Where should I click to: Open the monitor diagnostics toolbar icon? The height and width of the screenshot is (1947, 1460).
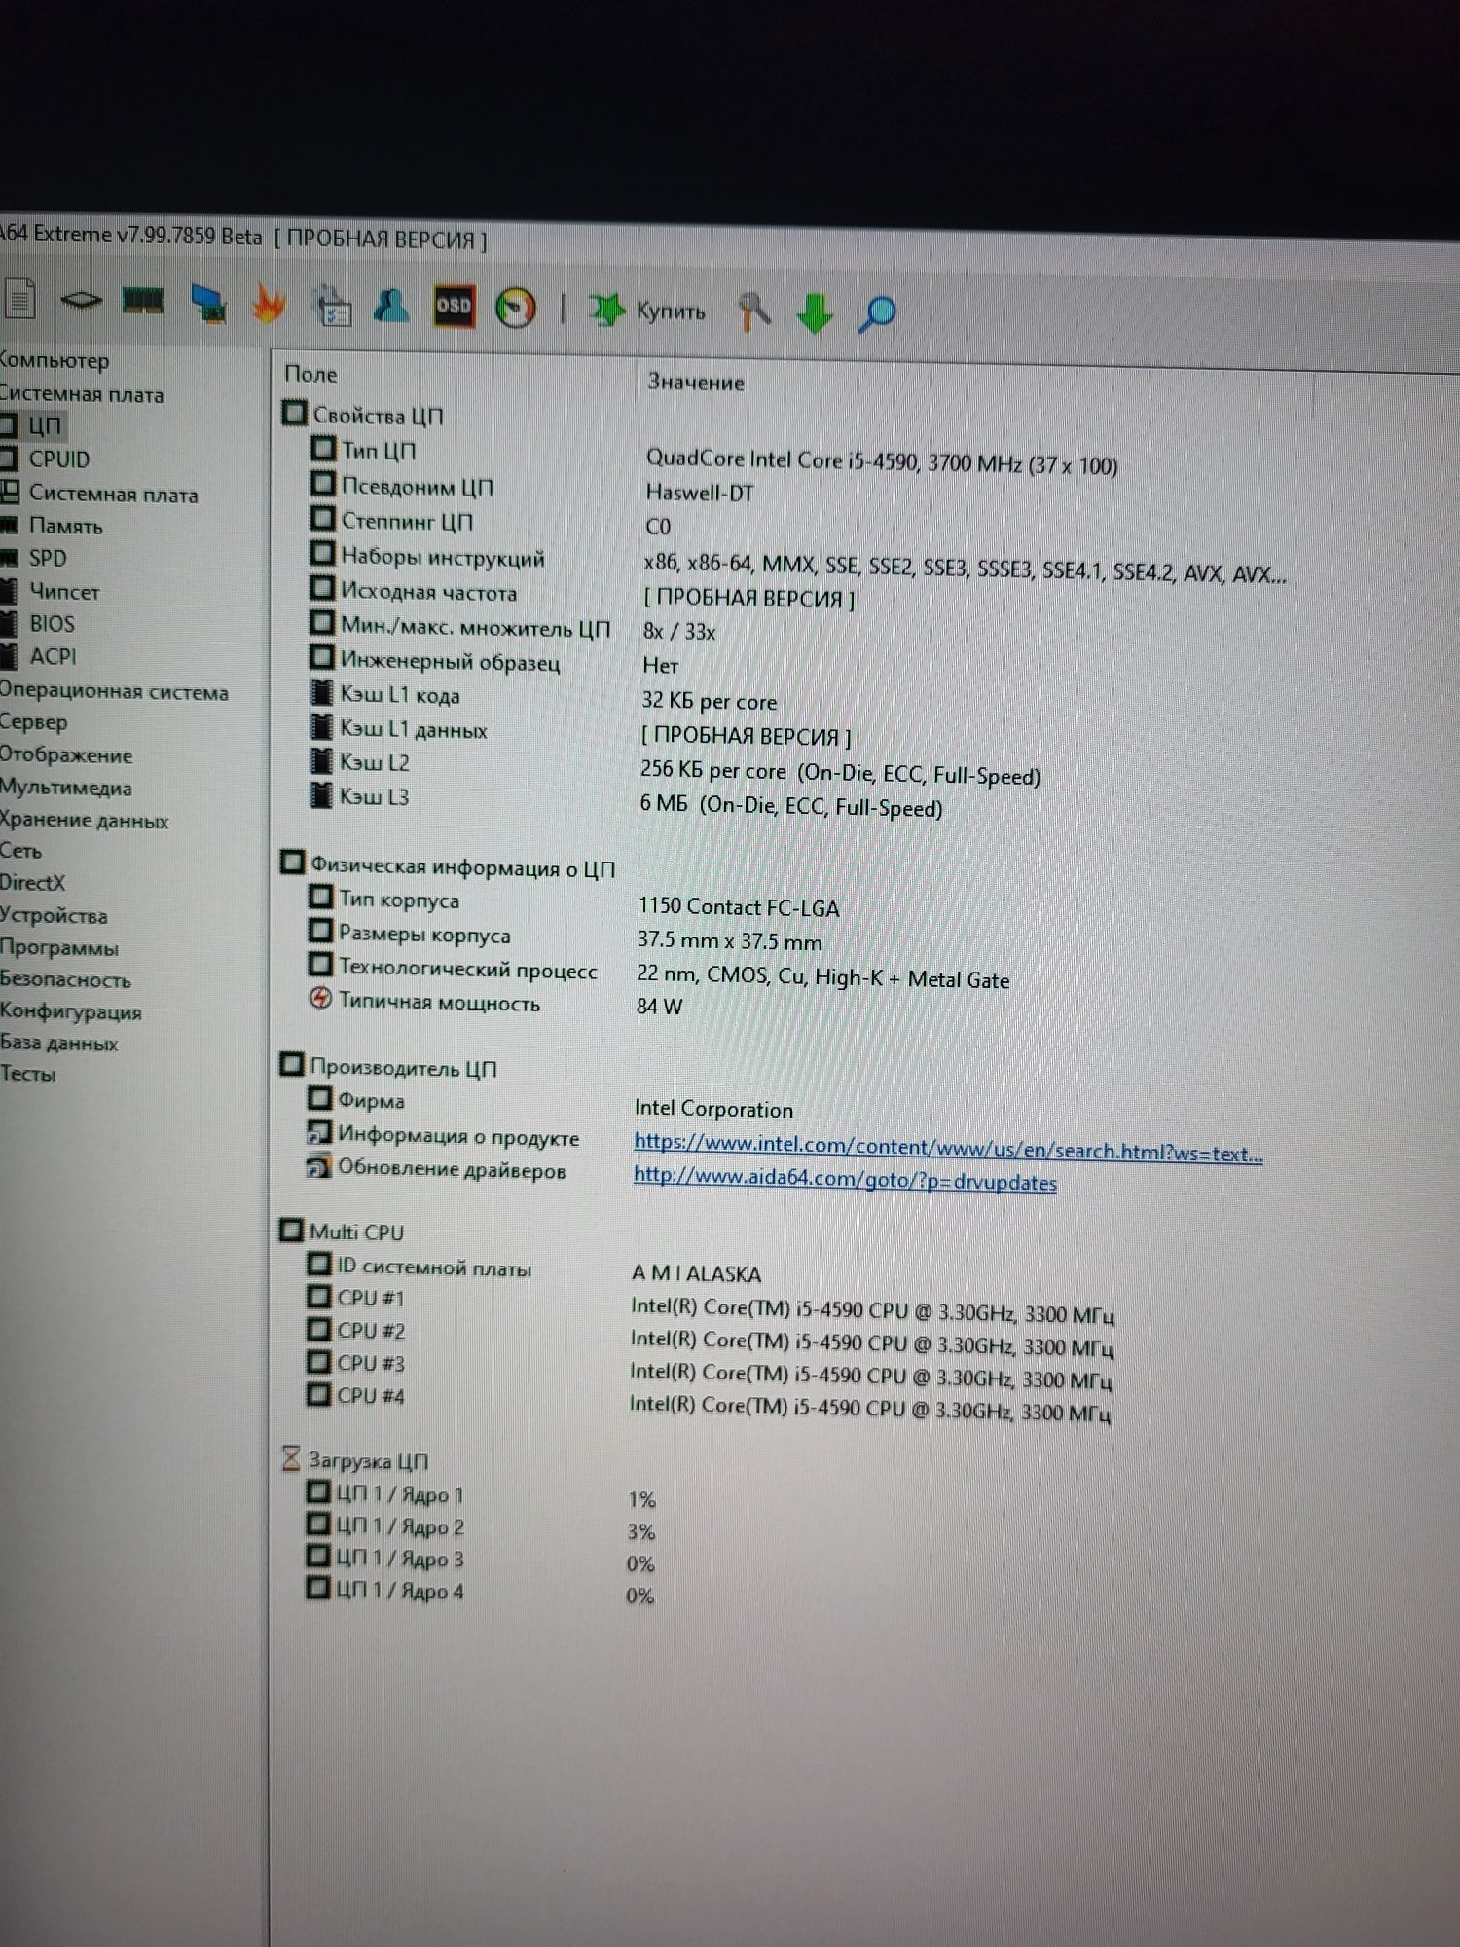(x=208, y=303)
